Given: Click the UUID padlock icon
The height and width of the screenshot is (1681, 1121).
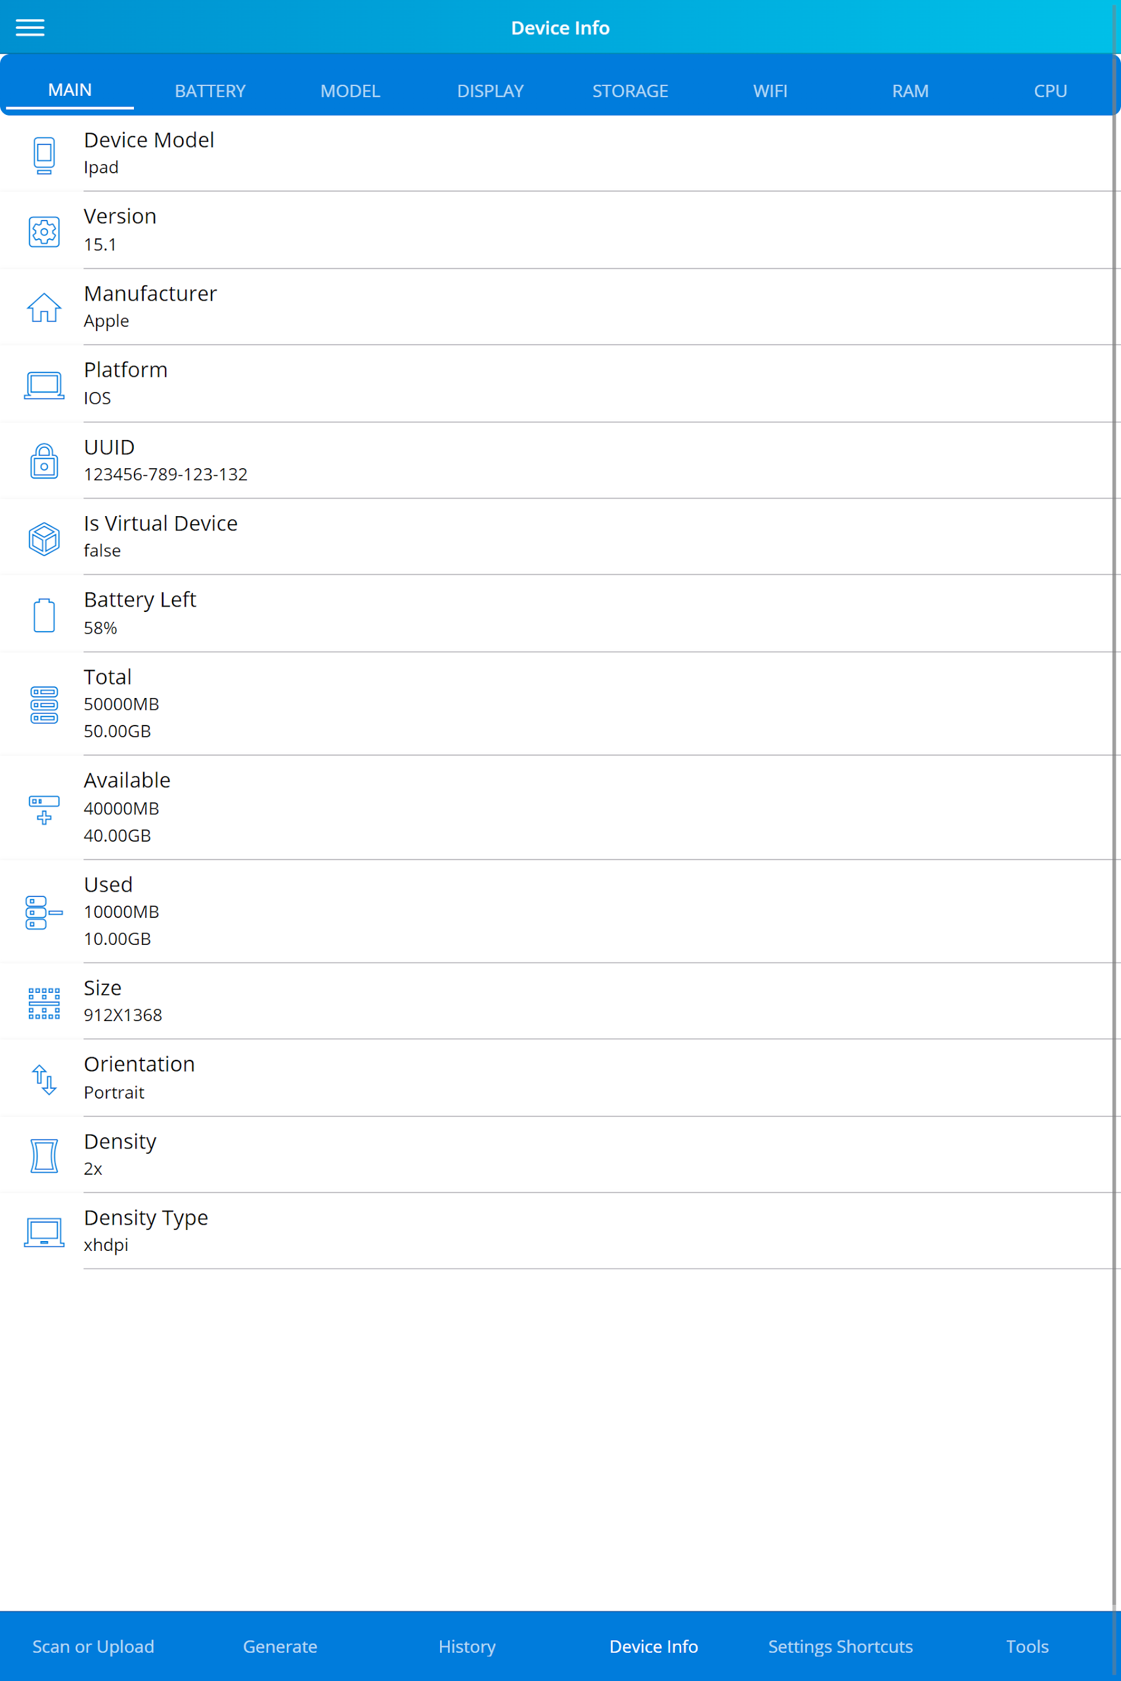Looking at the screenshot, I should pyautogui.click(x=44, y=461).
